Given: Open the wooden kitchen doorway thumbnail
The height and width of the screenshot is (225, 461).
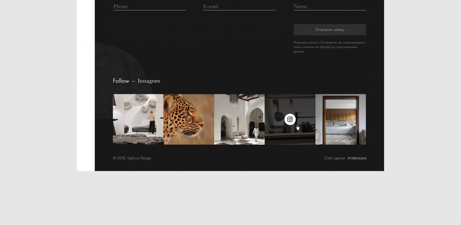Looking at the screenshot, I should click(341, 119).
